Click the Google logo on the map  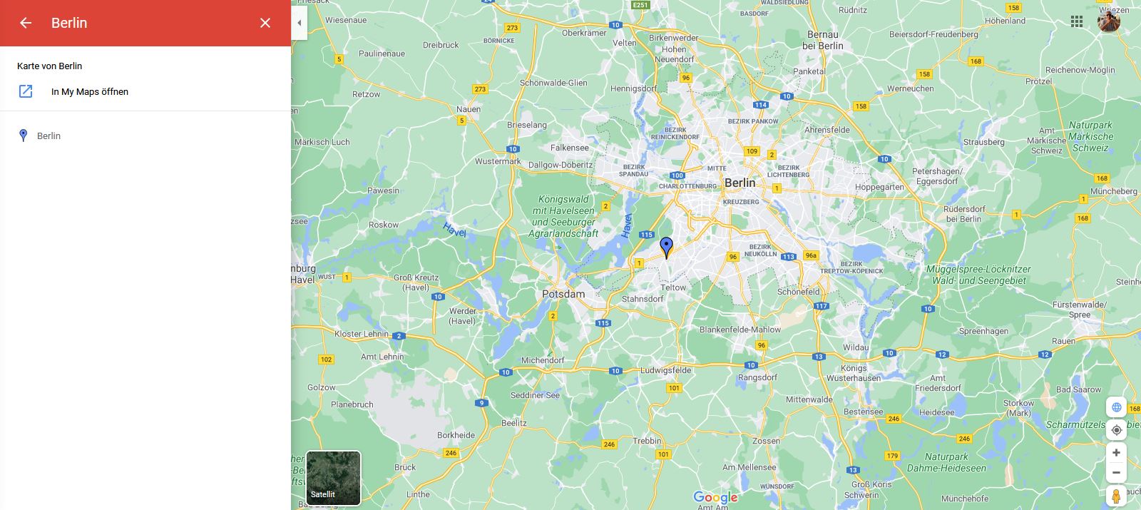pos(715,497)
